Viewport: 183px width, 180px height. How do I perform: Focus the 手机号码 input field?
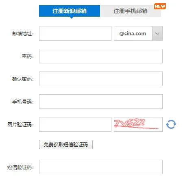tap(101, 102)
